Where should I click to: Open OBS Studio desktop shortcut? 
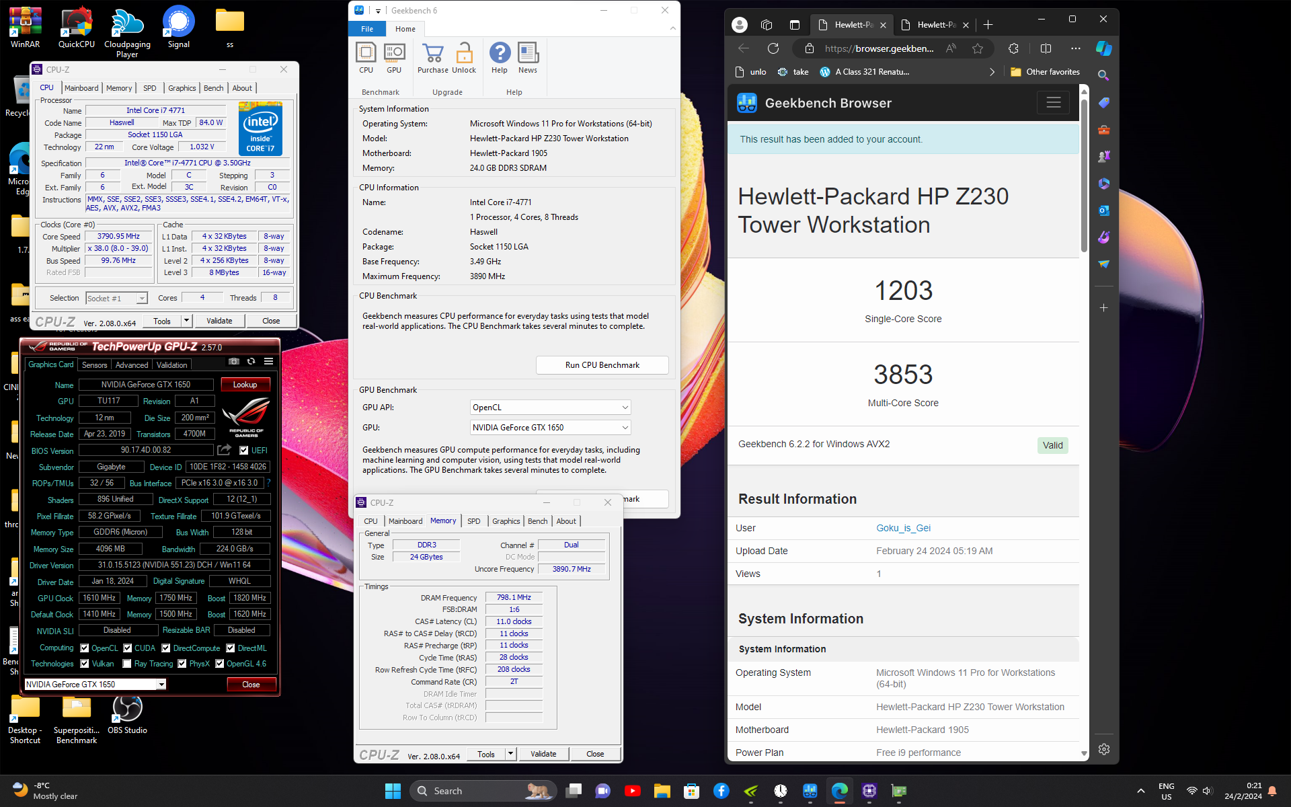127,714
